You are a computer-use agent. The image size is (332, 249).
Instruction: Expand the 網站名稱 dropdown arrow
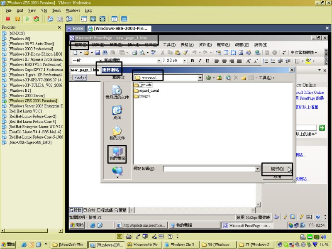click(257, 169)
